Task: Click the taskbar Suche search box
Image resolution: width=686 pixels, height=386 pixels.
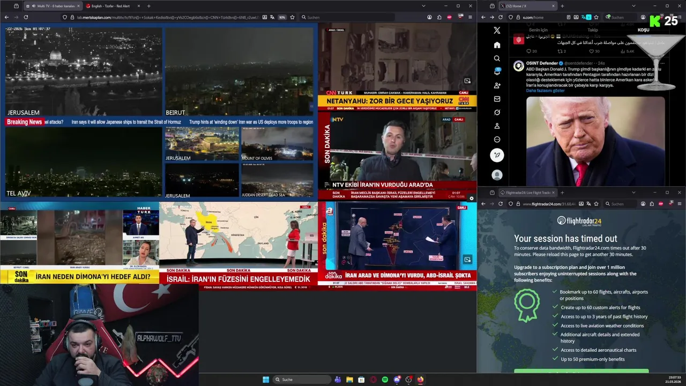Action: pos(302,380)
